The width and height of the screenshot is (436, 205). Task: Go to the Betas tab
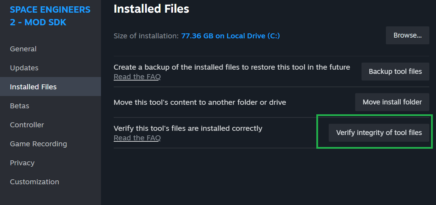click(x=19, y=106)
